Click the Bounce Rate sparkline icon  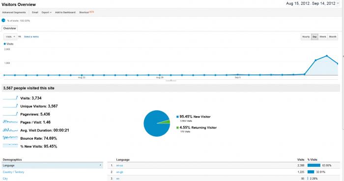(x=10, y=138)
